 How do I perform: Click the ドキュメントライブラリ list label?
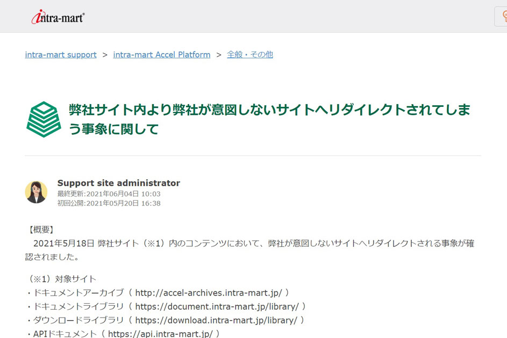click(78, 306)
